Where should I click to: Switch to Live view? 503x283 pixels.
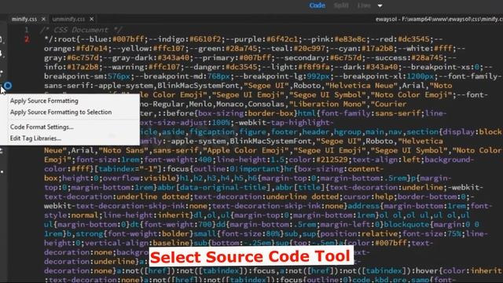(364, 6)
